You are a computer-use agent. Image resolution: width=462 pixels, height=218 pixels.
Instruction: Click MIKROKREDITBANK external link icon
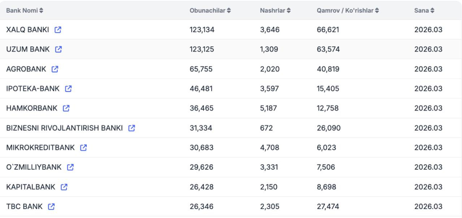[83, 148]
